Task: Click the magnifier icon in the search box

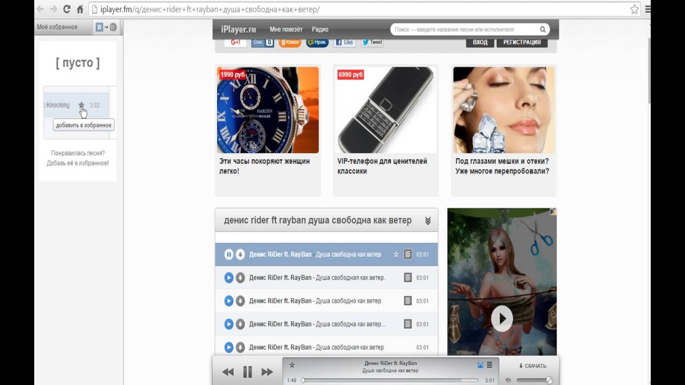Action: [x=543, y=29]
